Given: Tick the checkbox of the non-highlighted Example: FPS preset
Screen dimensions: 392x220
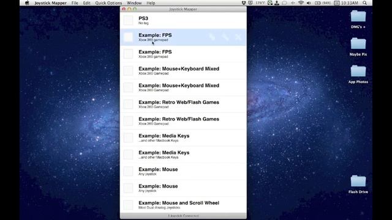Looking at the screenshot, I should point(128,54).
